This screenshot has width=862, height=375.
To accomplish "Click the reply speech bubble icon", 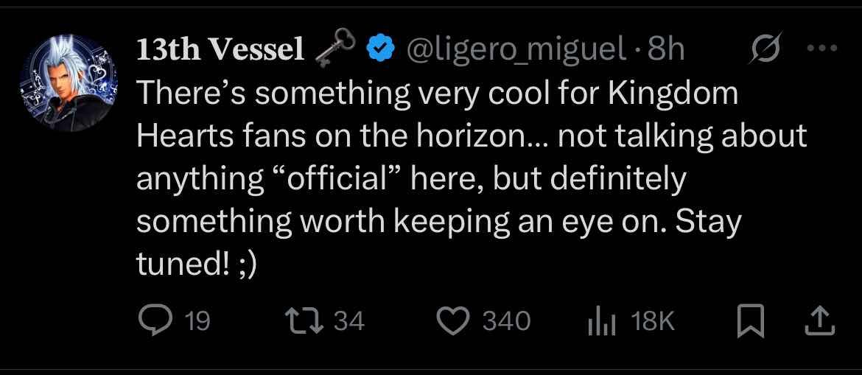I will click(153, 320).
